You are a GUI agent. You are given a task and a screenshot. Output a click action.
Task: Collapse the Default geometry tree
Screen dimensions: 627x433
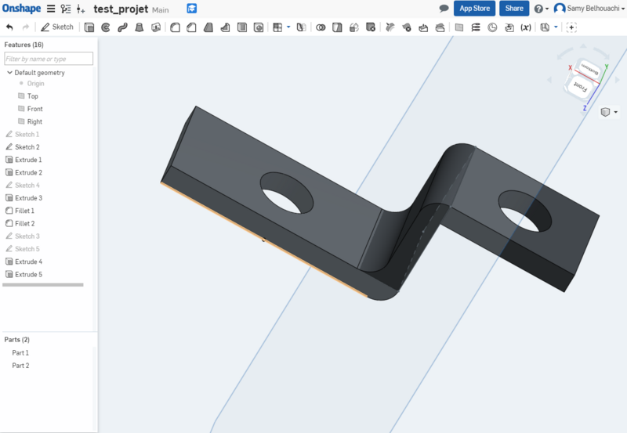click(9, 73)
